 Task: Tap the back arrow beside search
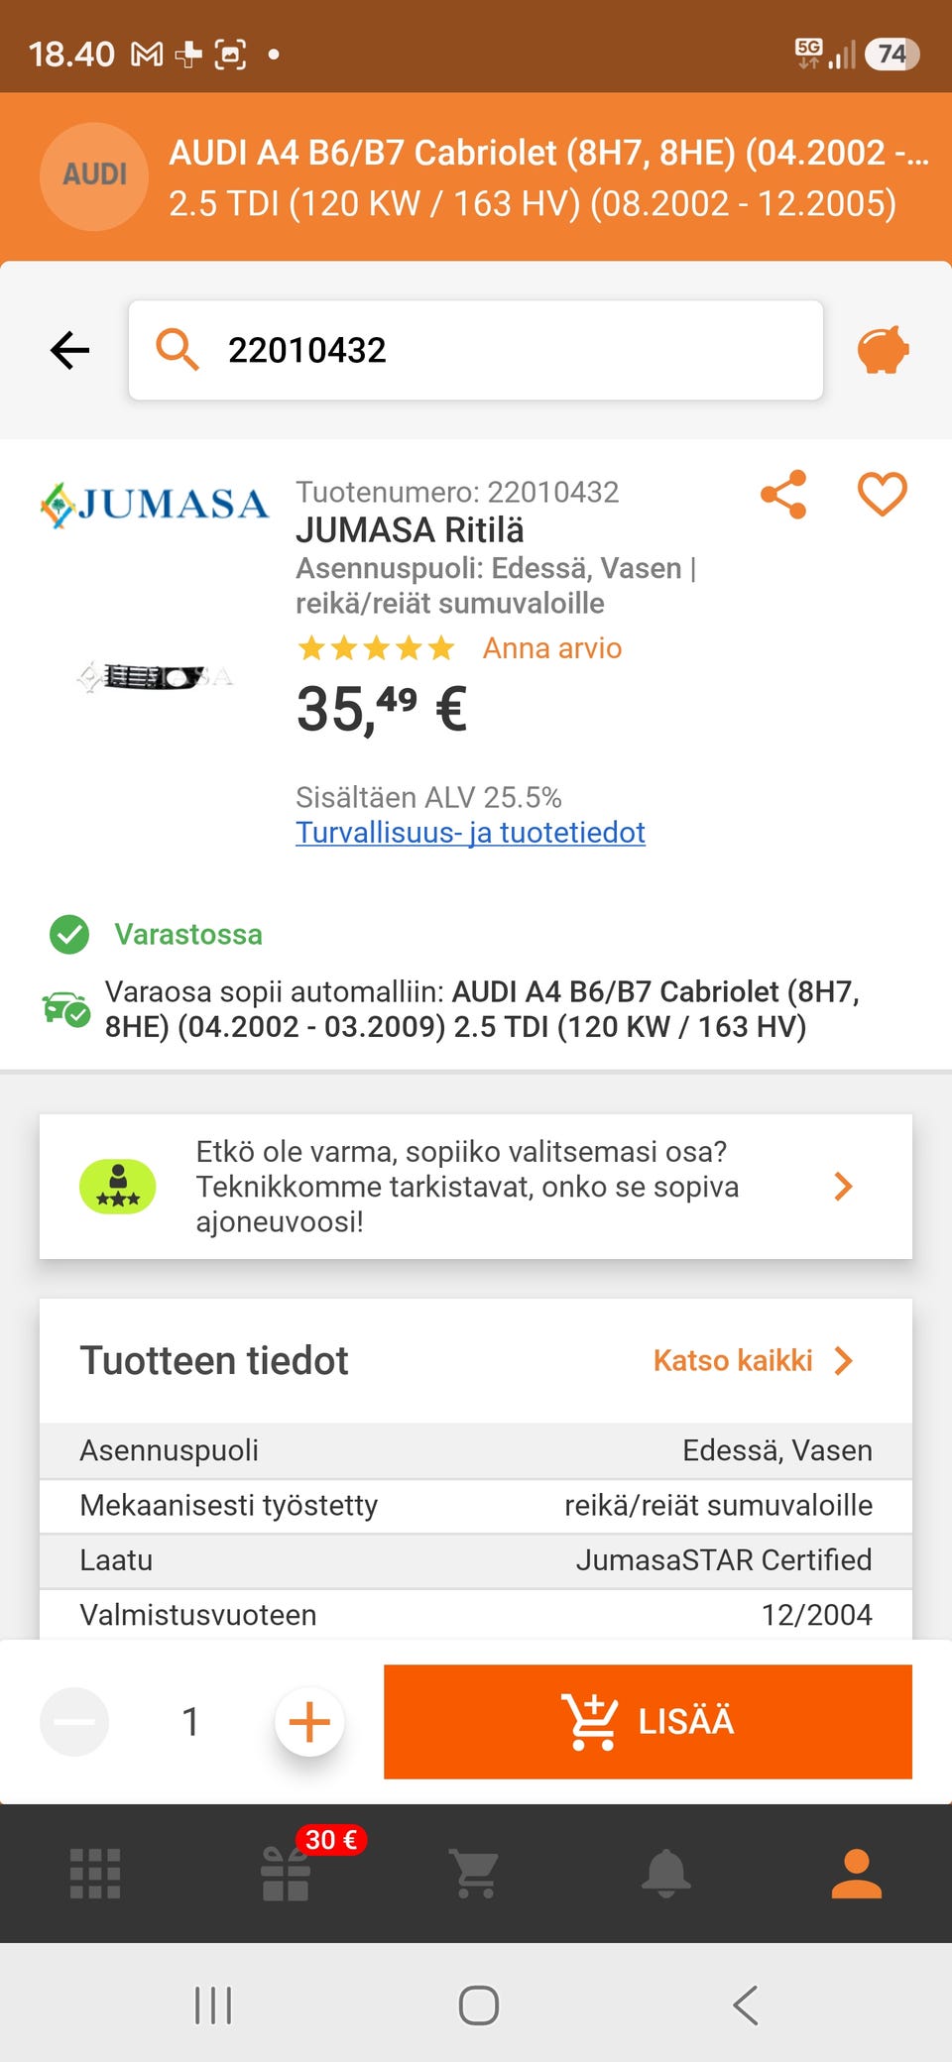click(69, 350)
